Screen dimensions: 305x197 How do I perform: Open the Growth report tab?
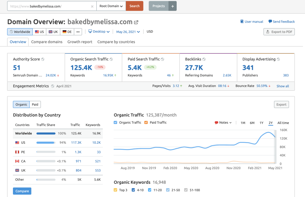point(80,42)
